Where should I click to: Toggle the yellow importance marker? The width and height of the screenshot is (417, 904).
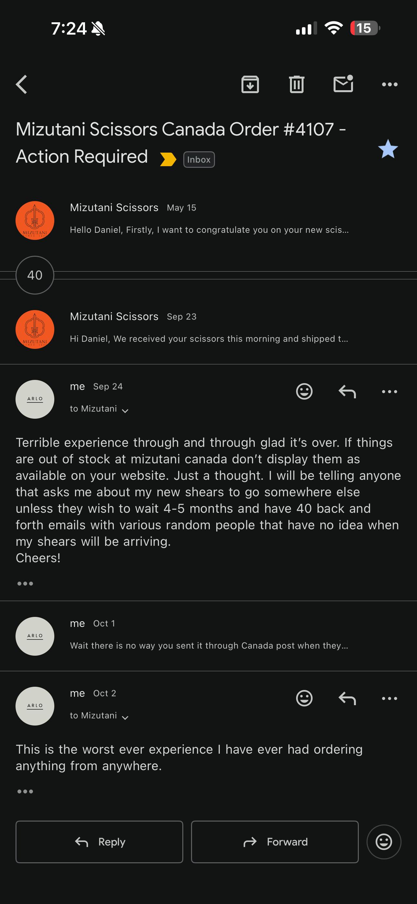[168, 159]
